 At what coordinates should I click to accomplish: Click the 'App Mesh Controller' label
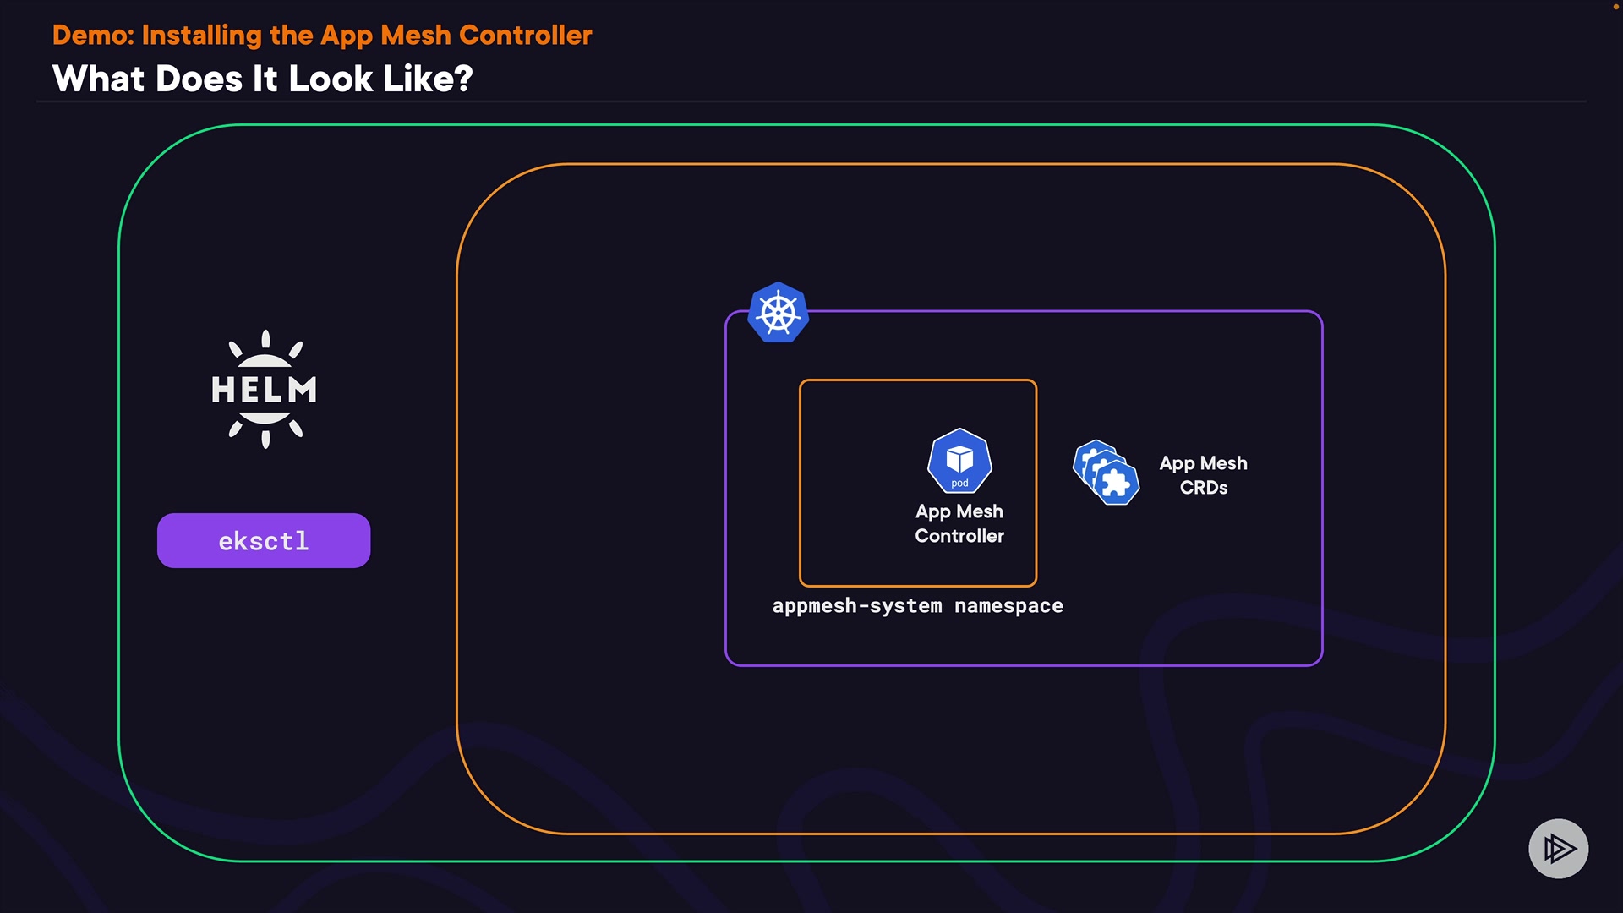(959, 523)
